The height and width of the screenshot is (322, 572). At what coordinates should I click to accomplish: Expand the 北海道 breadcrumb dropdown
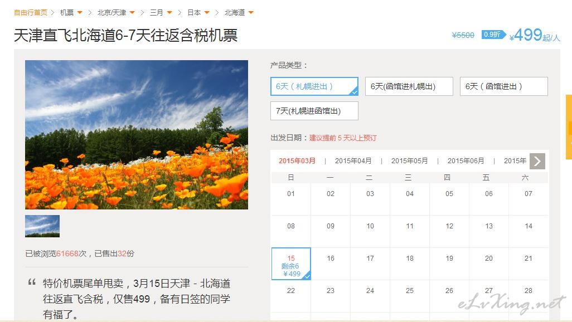click(x=251, y=13)
